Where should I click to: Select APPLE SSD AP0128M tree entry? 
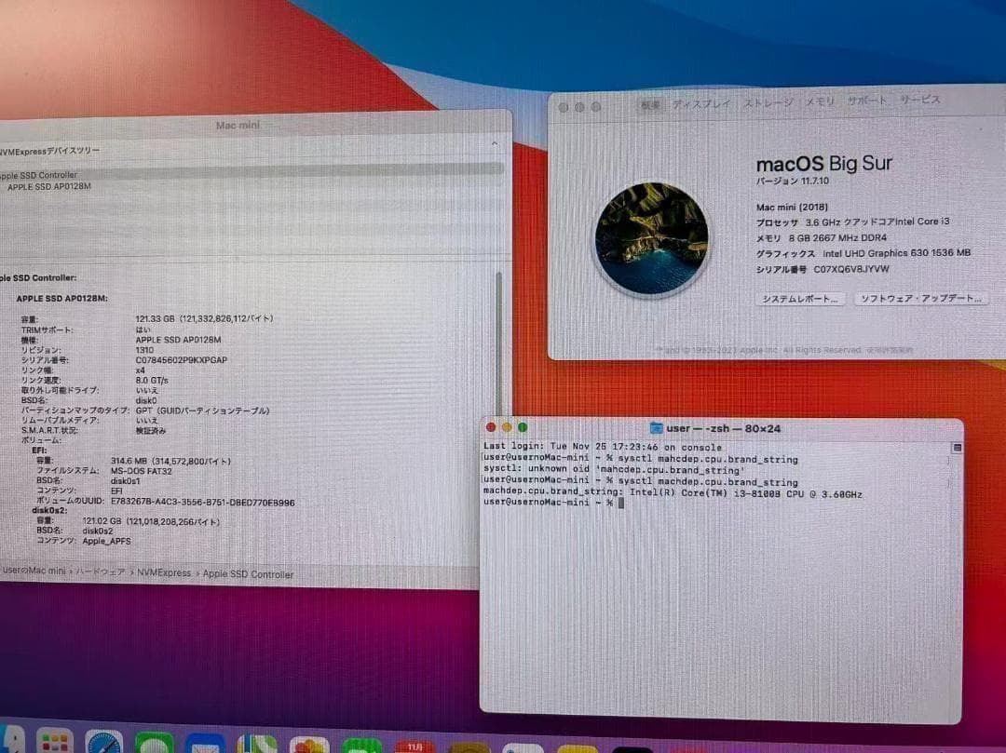[x=49, y=186]
